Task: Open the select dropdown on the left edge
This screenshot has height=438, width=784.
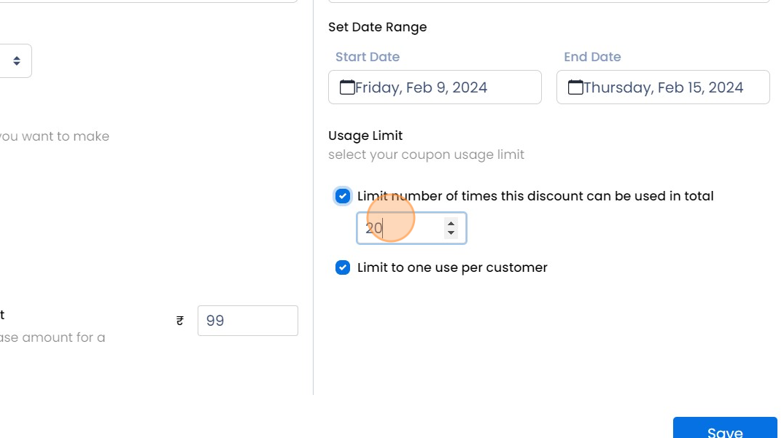Action: 15,61
